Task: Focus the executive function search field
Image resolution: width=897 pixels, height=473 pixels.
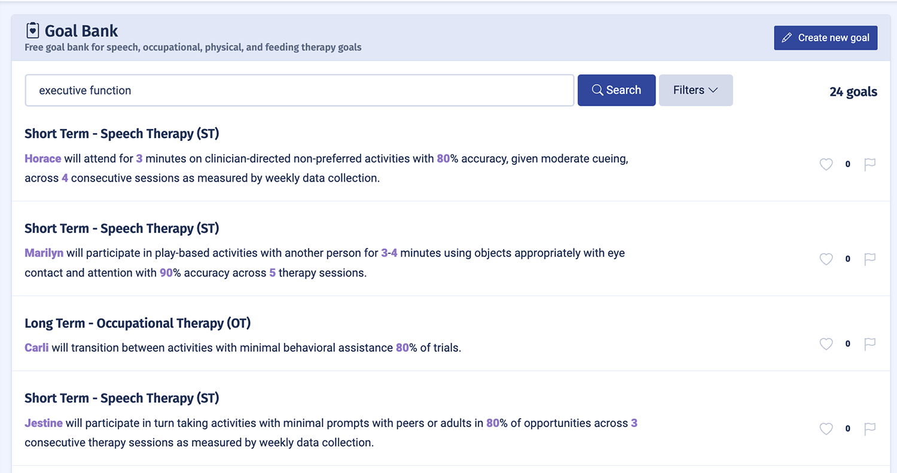Action: (x=299, y=90)
